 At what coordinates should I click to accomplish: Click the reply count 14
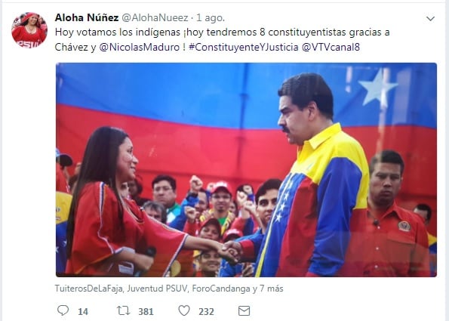tap(83, 311)
